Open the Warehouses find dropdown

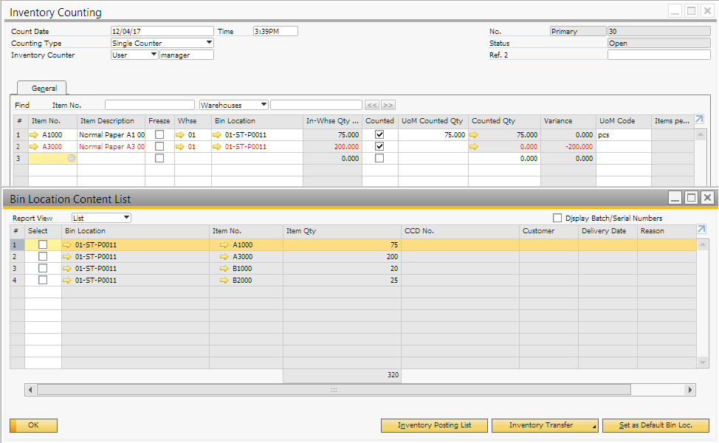click(x=264, y=106)
